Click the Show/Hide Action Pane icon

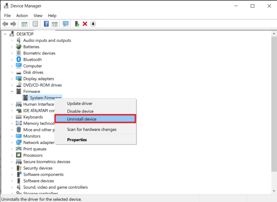coord(54,24)
